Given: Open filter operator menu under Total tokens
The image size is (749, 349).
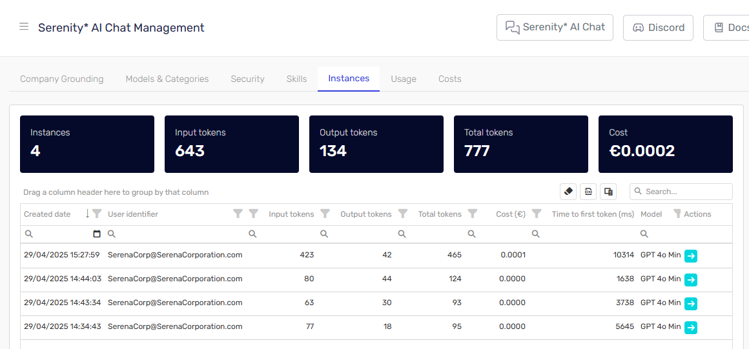Looking at the screenshot, I should [471, 234].
